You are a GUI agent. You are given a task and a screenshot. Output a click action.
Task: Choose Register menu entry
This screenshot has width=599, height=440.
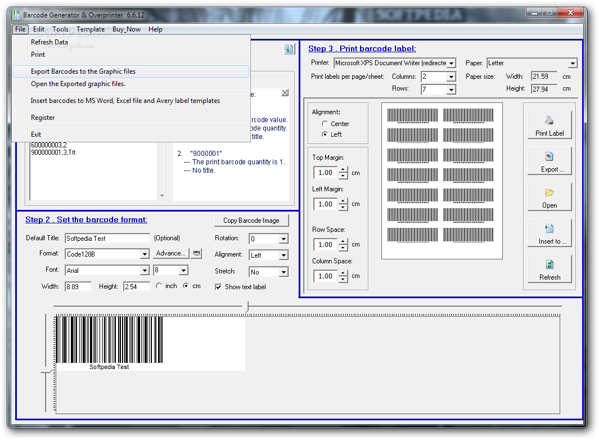coord(131,118)
